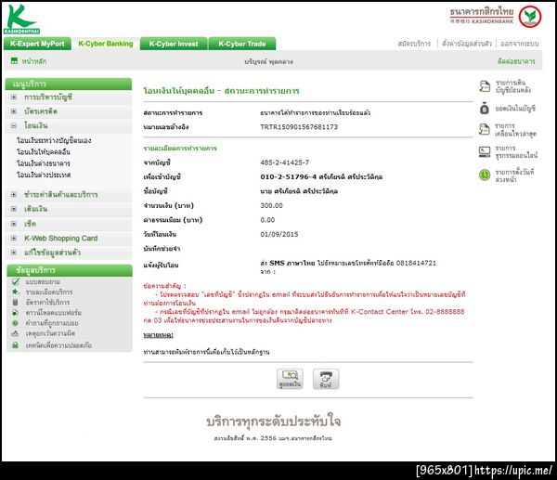Click the ดูยอดเงin balance view icon button
This screenshot has height=480, width=557.
point(290,379)
